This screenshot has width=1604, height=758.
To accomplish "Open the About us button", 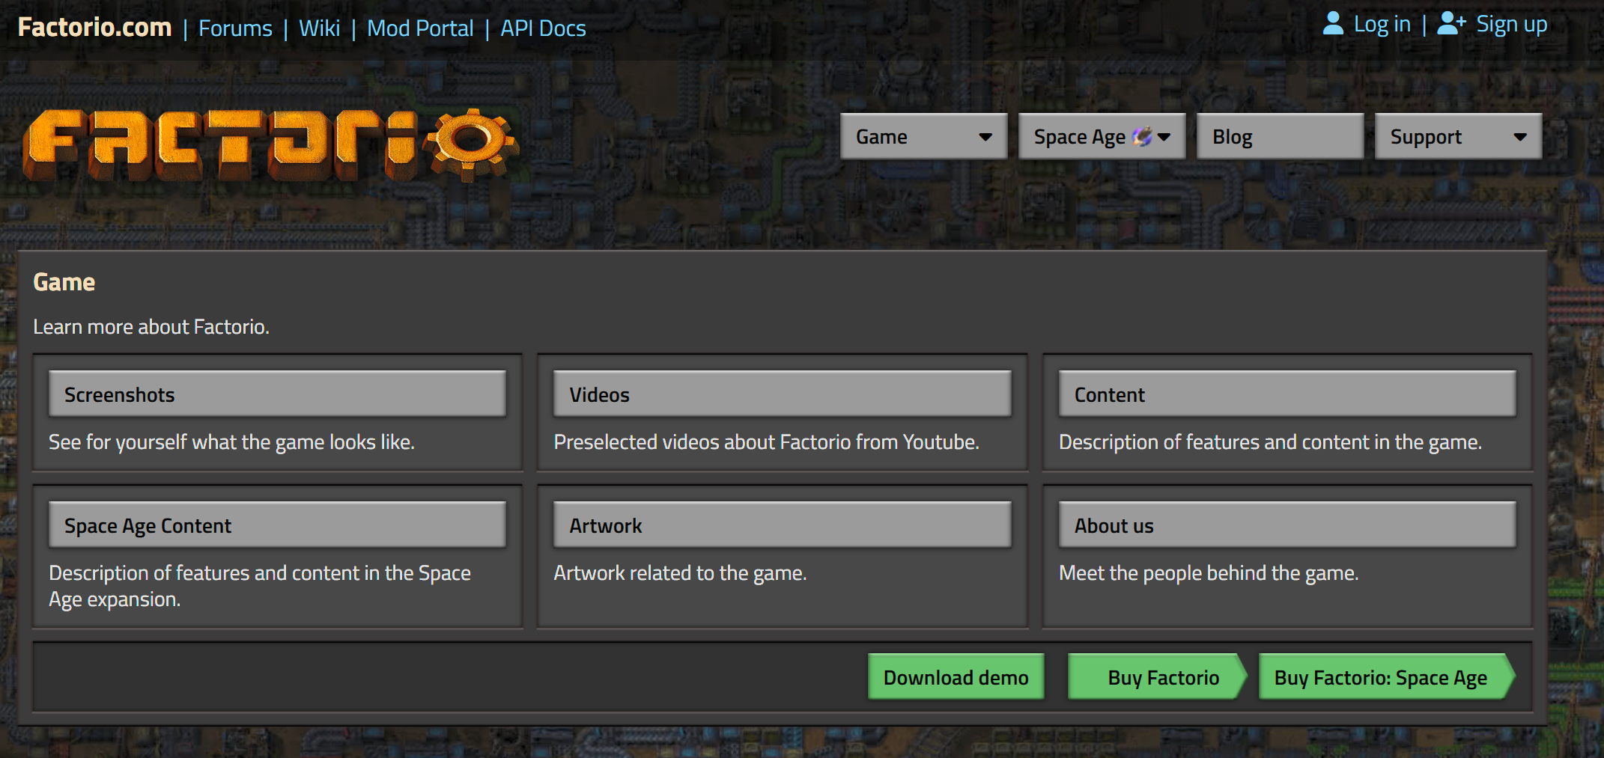I will click(x=1287, y=525).
